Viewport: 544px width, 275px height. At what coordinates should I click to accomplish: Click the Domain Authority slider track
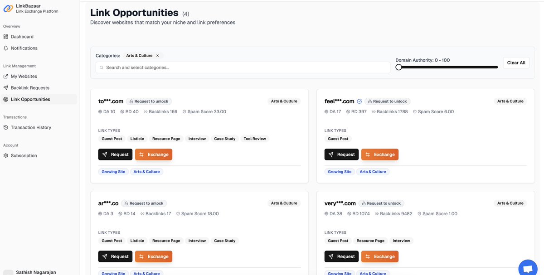447,67
